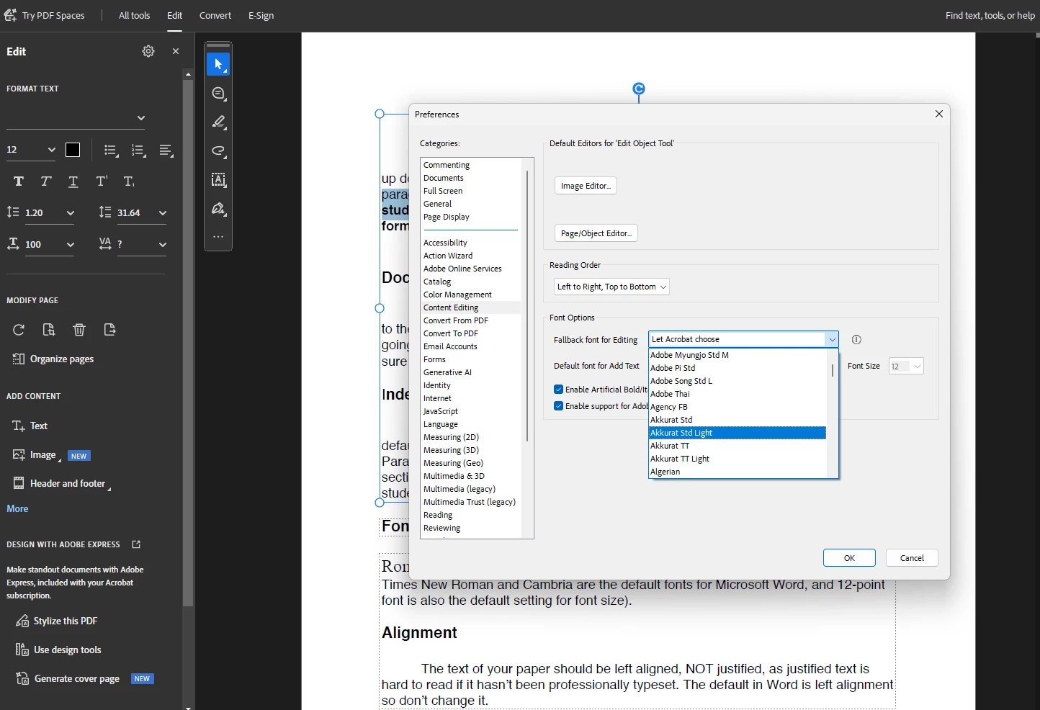The width and height of the screenshot is (1040, 710).
Task: Click Find text, tools, or help
Action: [x=990, y=15]
